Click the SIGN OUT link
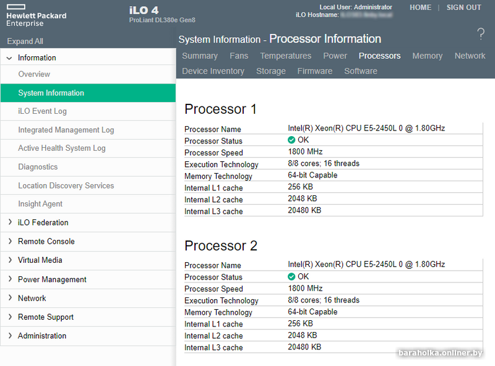495x366 pixels. coord(463,7)
